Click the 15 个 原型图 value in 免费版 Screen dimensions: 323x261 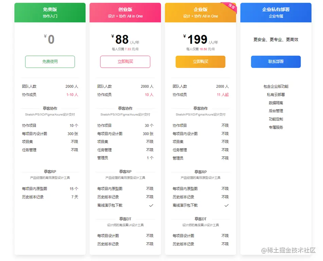74,189
